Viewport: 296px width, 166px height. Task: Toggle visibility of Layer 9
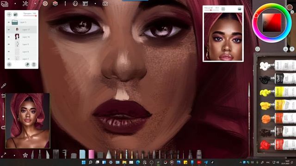[x=9, y=44]
